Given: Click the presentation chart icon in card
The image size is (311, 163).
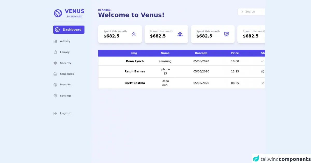Looking at the screenshot, I should click(x=226, y=34).
